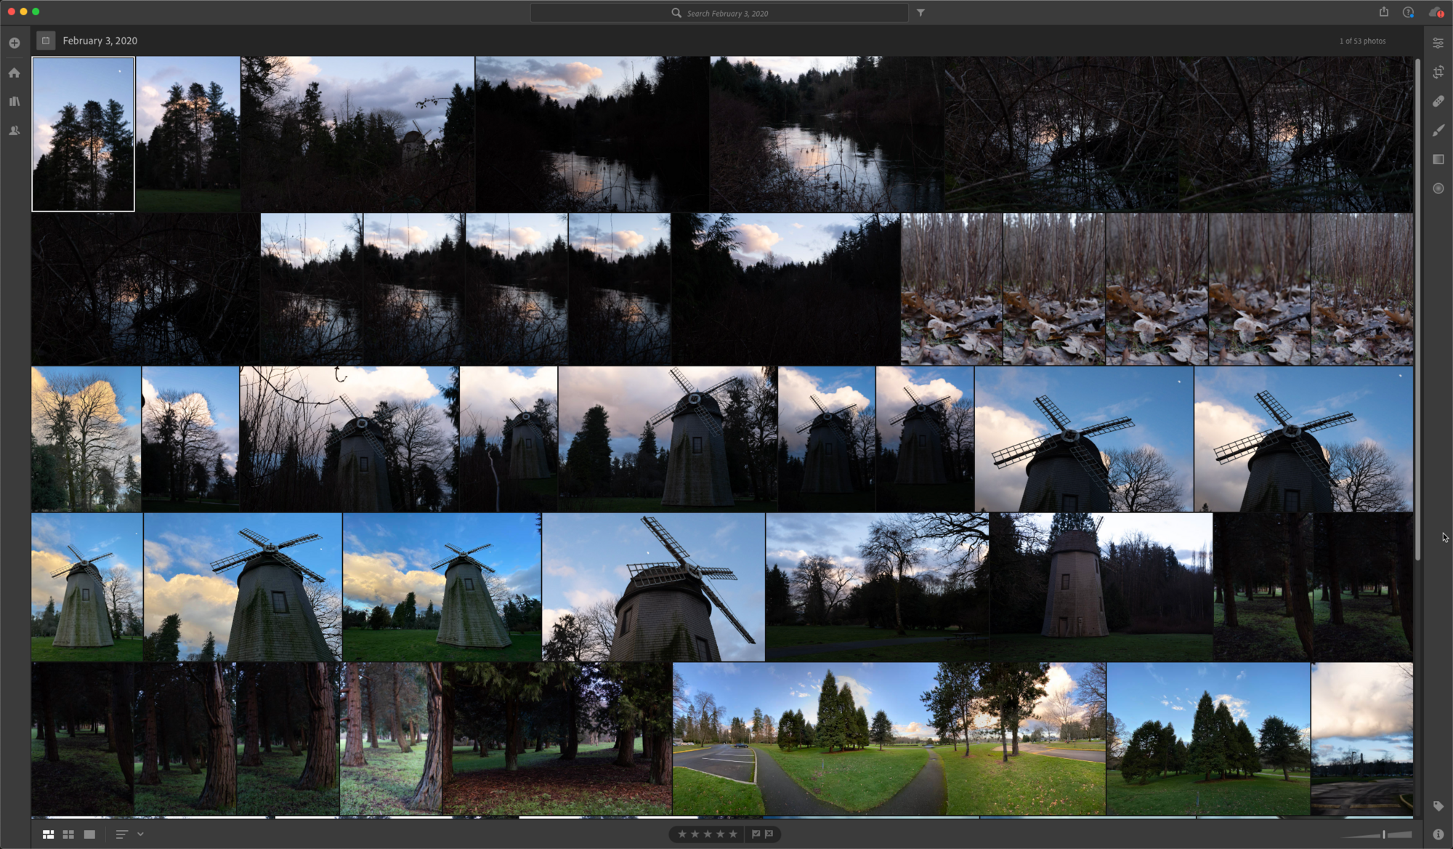
Task: Select the Linear Gradient tool
Action: click(x=1438, y=159)
